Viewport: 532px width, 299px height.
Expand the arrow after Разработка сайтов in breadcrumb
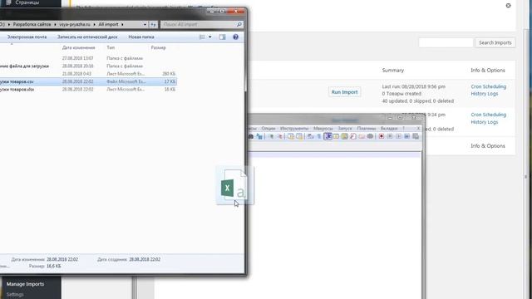55,24
